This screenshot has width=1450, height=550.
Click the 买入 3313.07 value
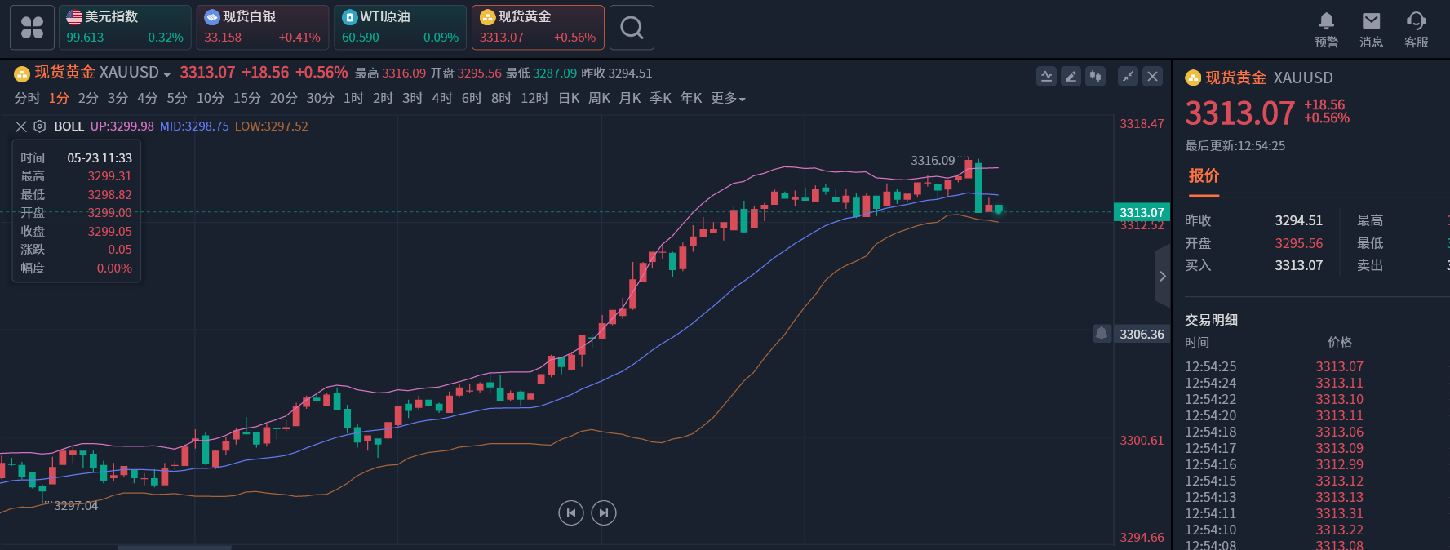tap(1299, 265)
